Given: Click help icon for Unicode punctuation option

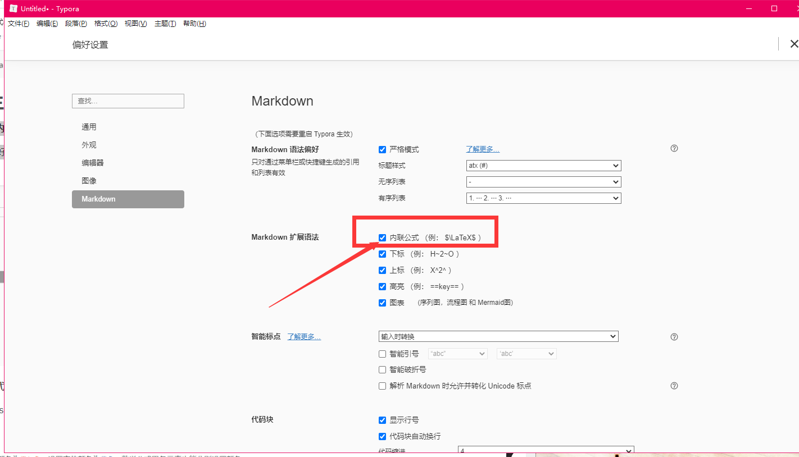Looking at the screenshot, I should coord(674,386).
